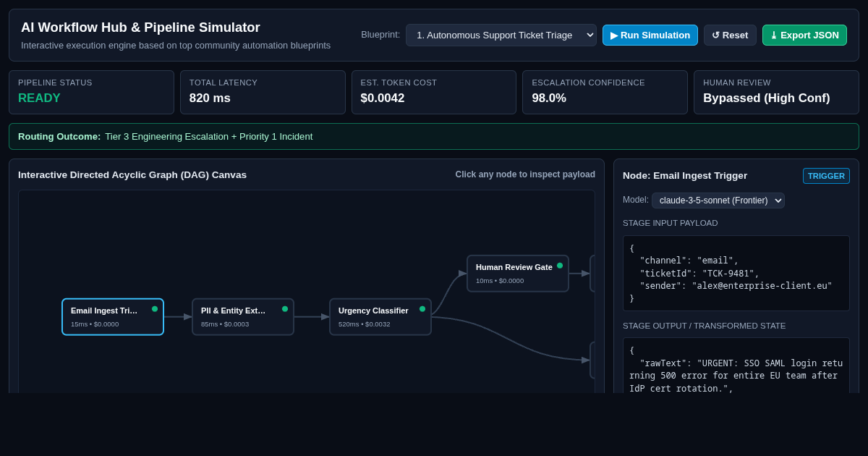Click green status dot on Urgency Classifier node
The image size is (868, 456).
422,309
